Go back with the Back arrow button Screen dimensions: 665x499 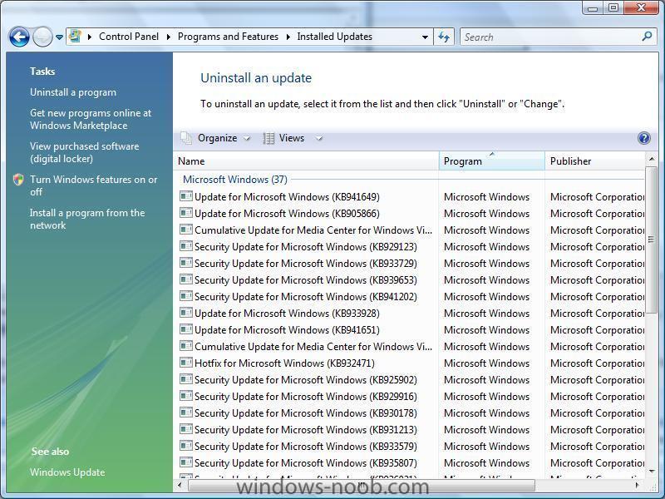(x=19, y=37)
